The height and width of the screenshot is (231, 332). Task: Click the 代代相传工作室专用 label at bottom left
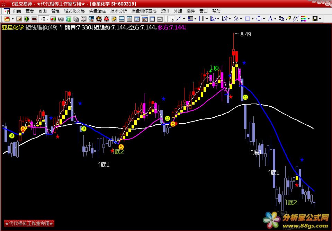[29, 223]
